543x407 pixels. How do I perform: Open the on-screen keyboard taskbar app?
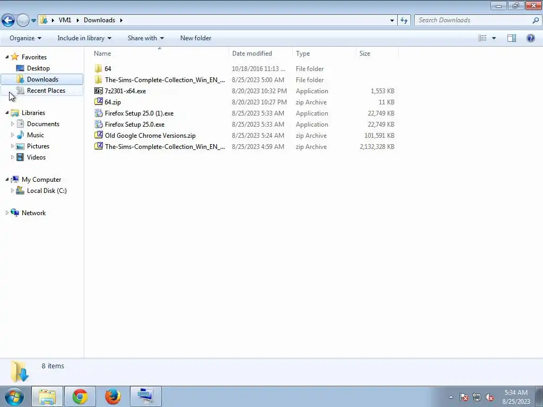click(146, 396)
